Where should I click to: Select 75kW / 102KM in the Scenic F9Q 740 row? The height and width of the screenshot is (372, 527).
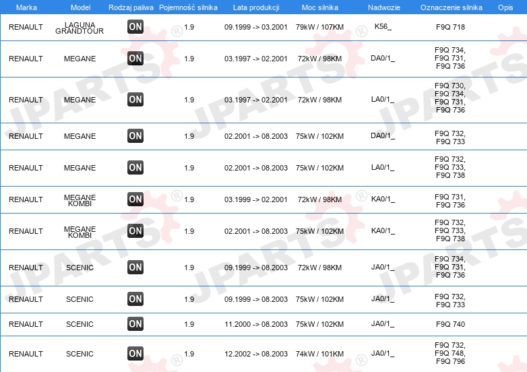click(x=319, y=324)
